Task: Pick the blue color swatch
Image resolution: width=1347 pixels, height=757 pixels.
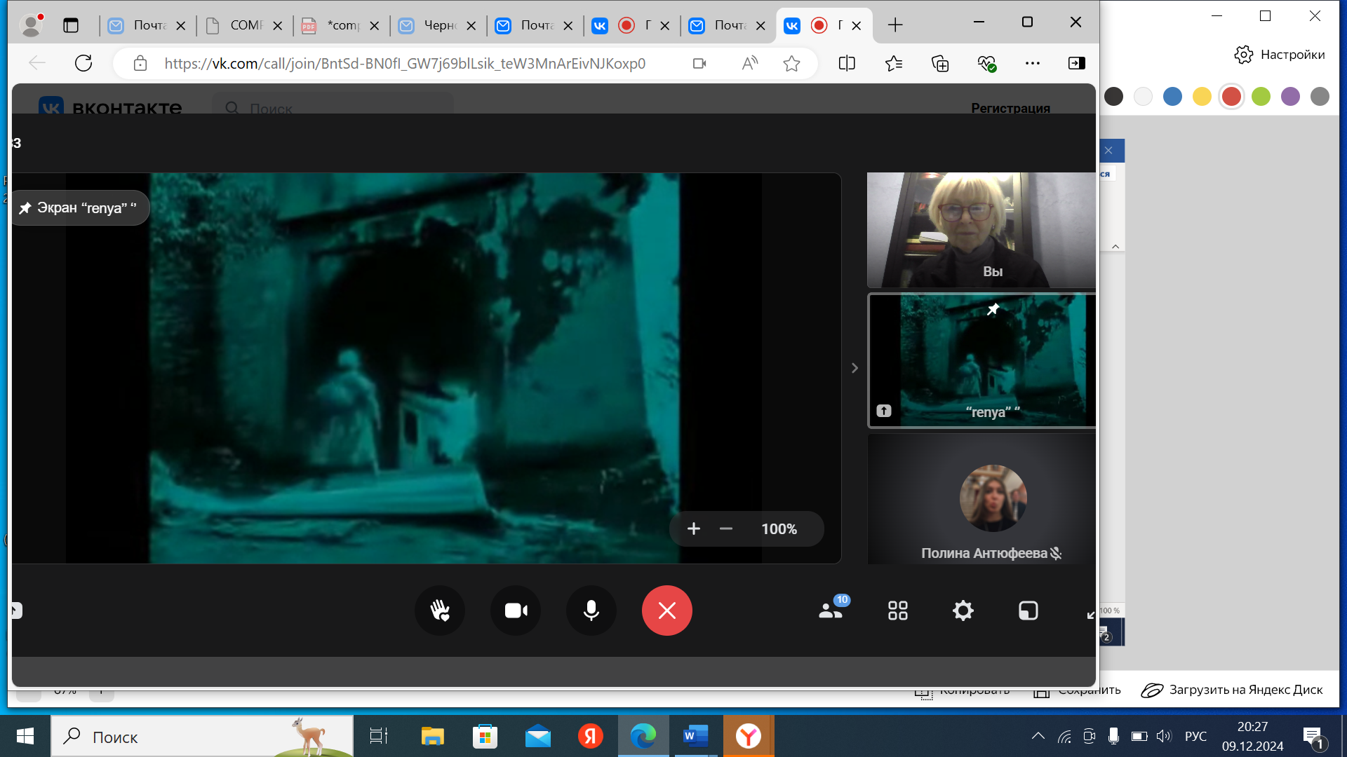Action: [1172, 97]
